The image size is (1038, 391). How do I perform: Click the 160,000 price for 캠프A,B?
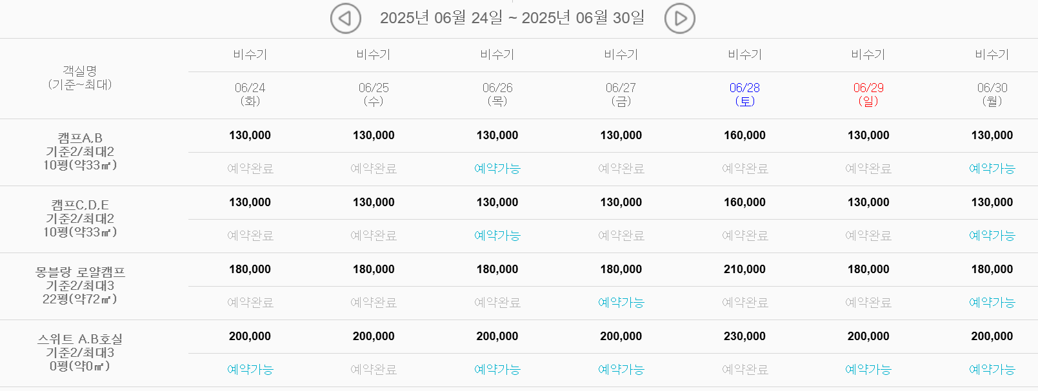[744, 135]
